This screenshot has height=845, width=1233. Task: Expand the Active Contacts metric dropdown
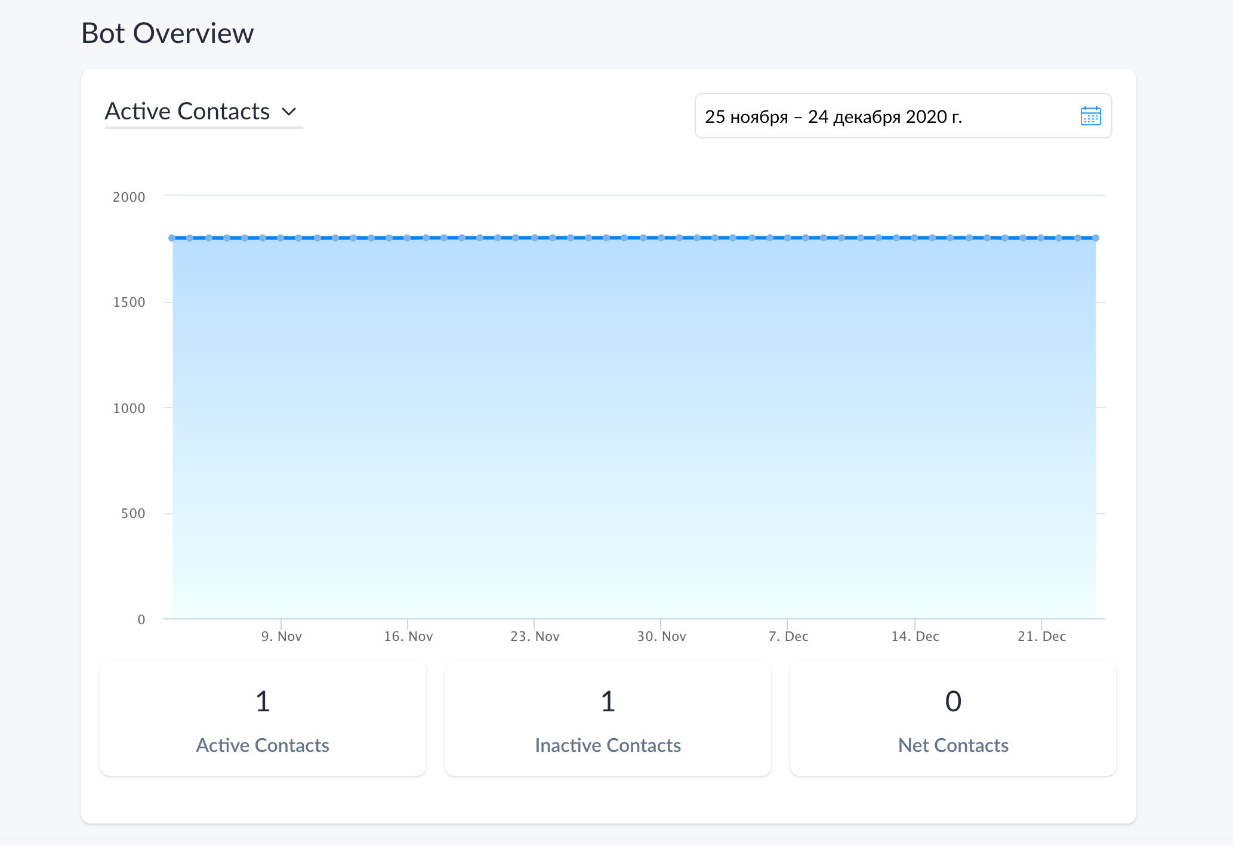pyautogui.click(x=204, y=112)
